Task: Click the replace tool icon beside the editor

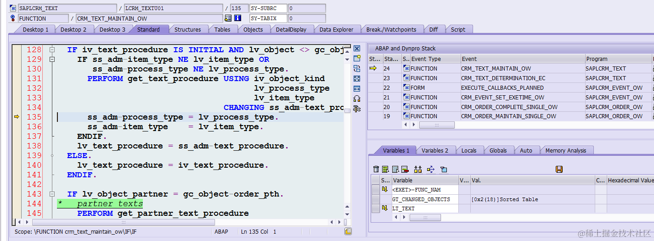Action: pyautogui.click(x=357, y=69)
